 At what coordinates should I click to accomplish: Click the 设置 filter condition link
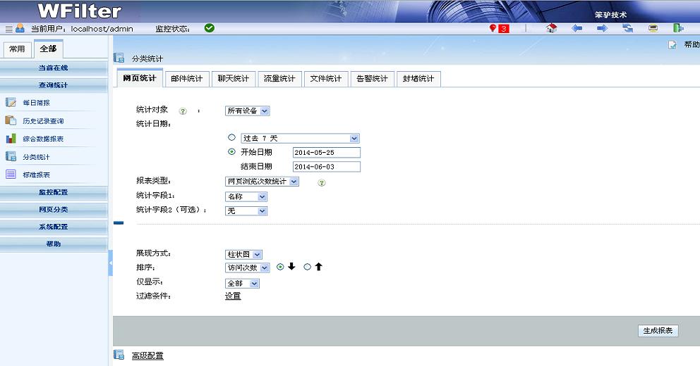[x=233, y=296]
